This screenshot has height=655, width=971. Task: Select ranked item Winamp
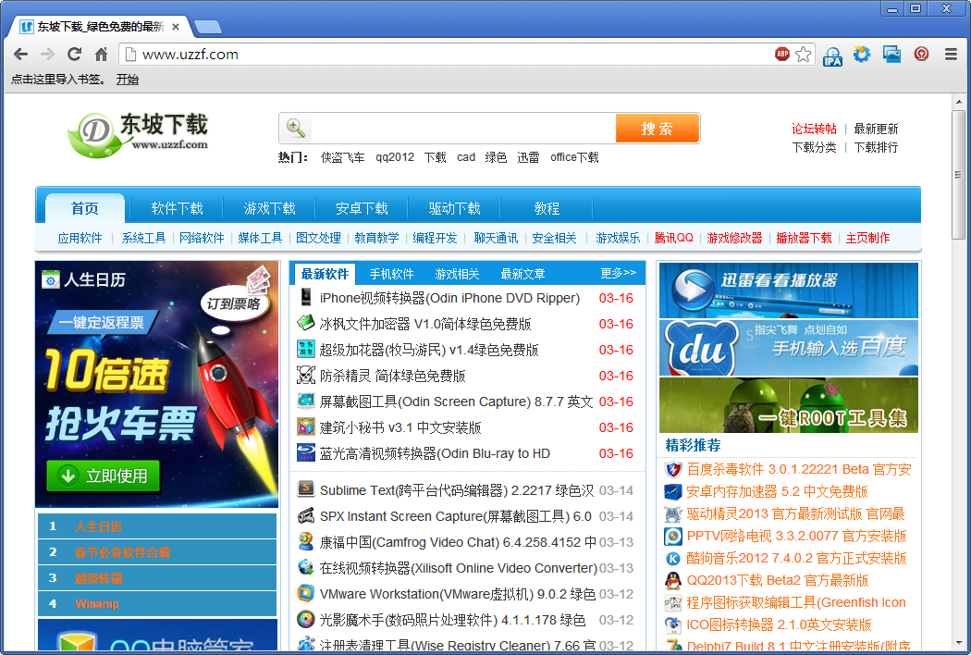(x=96, y=603)
